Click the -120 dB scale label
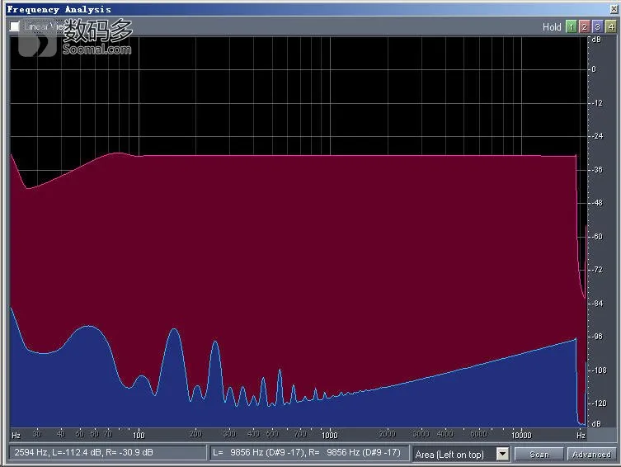This screenshot has width=621, height=467. (x=599, y=403)
